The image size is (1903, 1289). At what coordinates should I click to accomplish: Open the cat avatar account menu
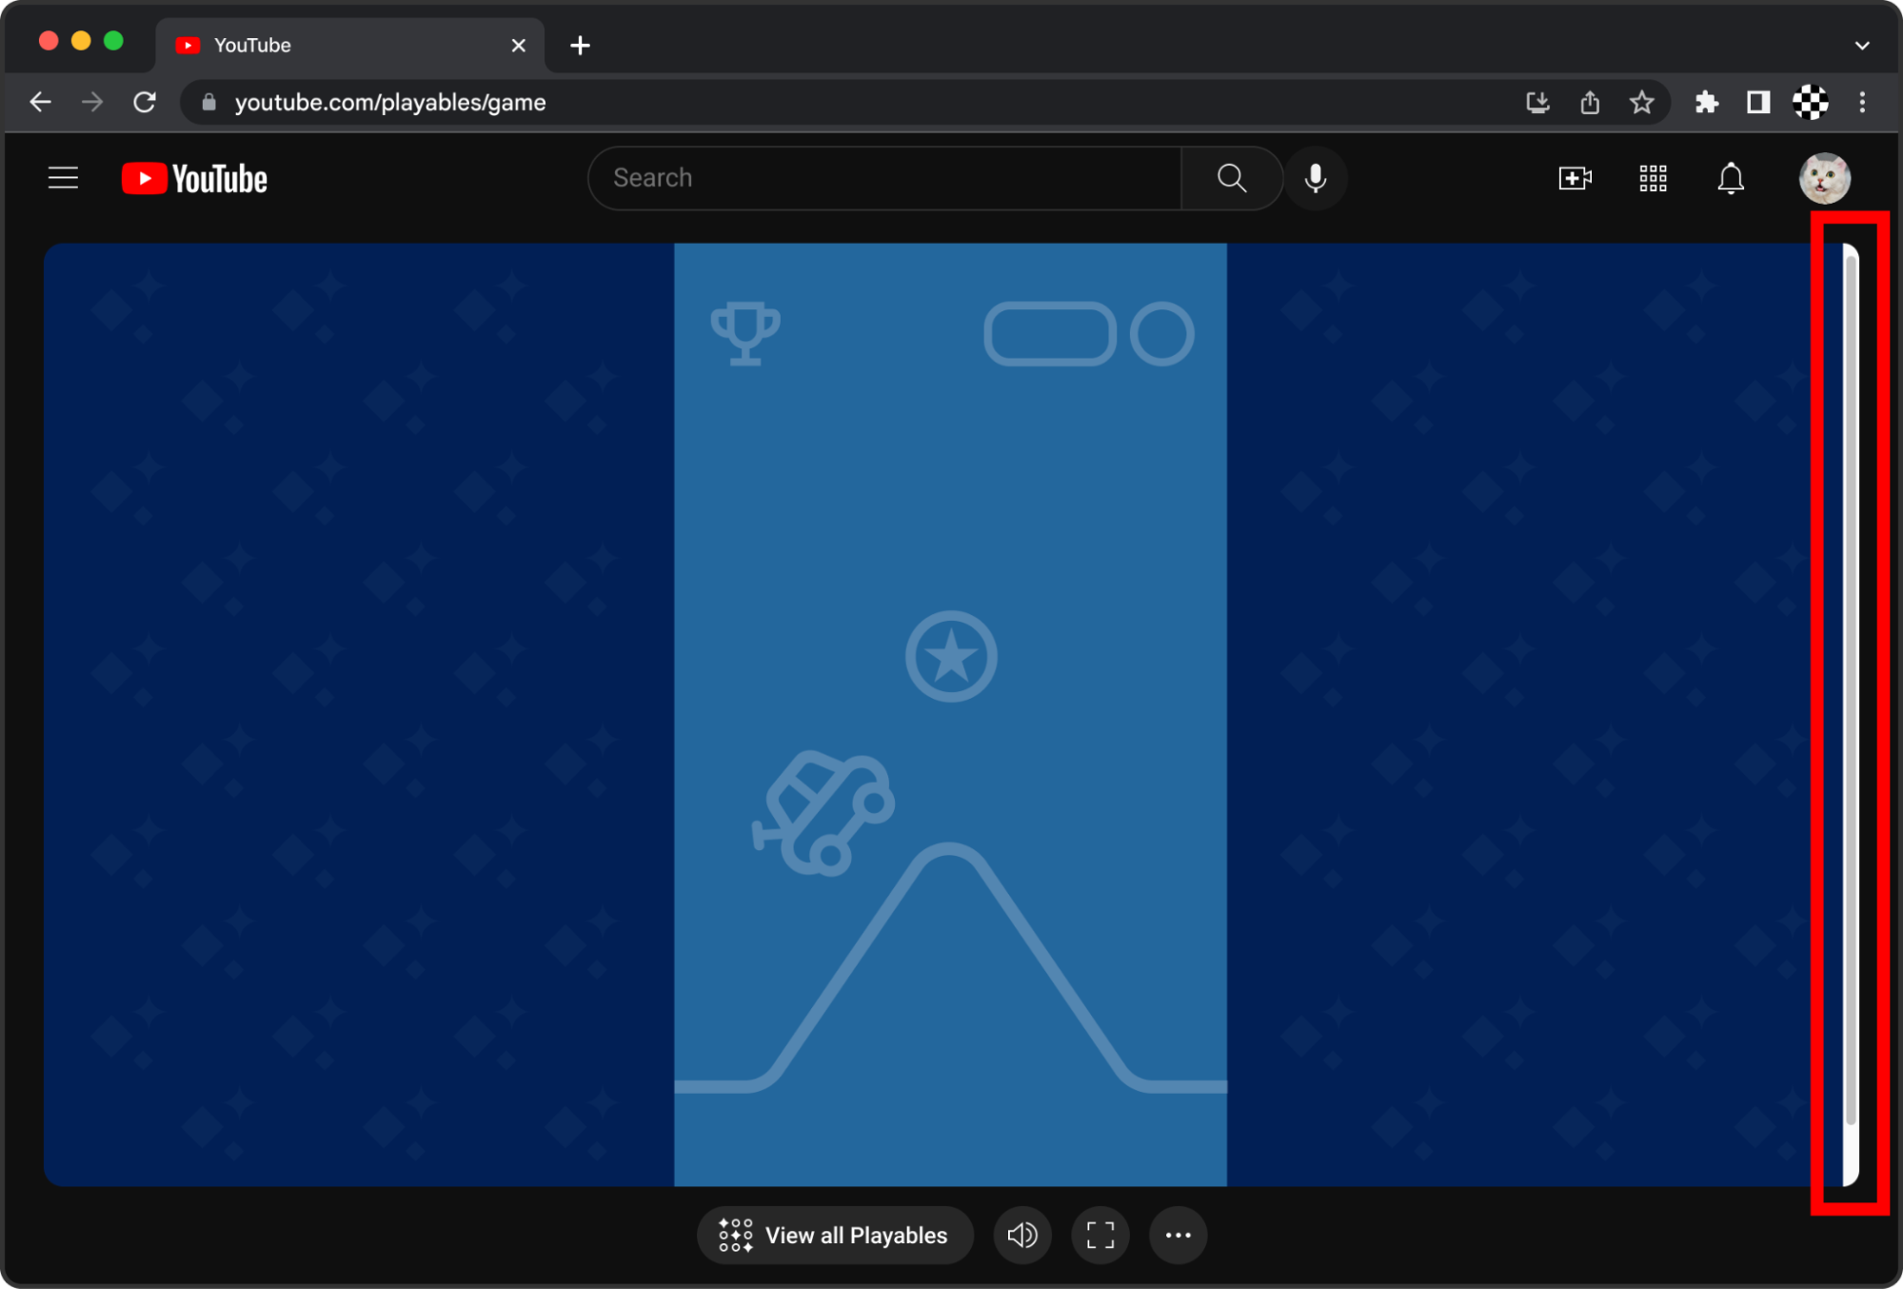[1823, 178]
